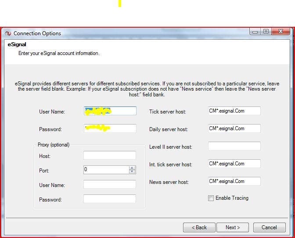Click the 'Int. tick server host:' label
Screen dimensions: 295x238
coord(171,165)
